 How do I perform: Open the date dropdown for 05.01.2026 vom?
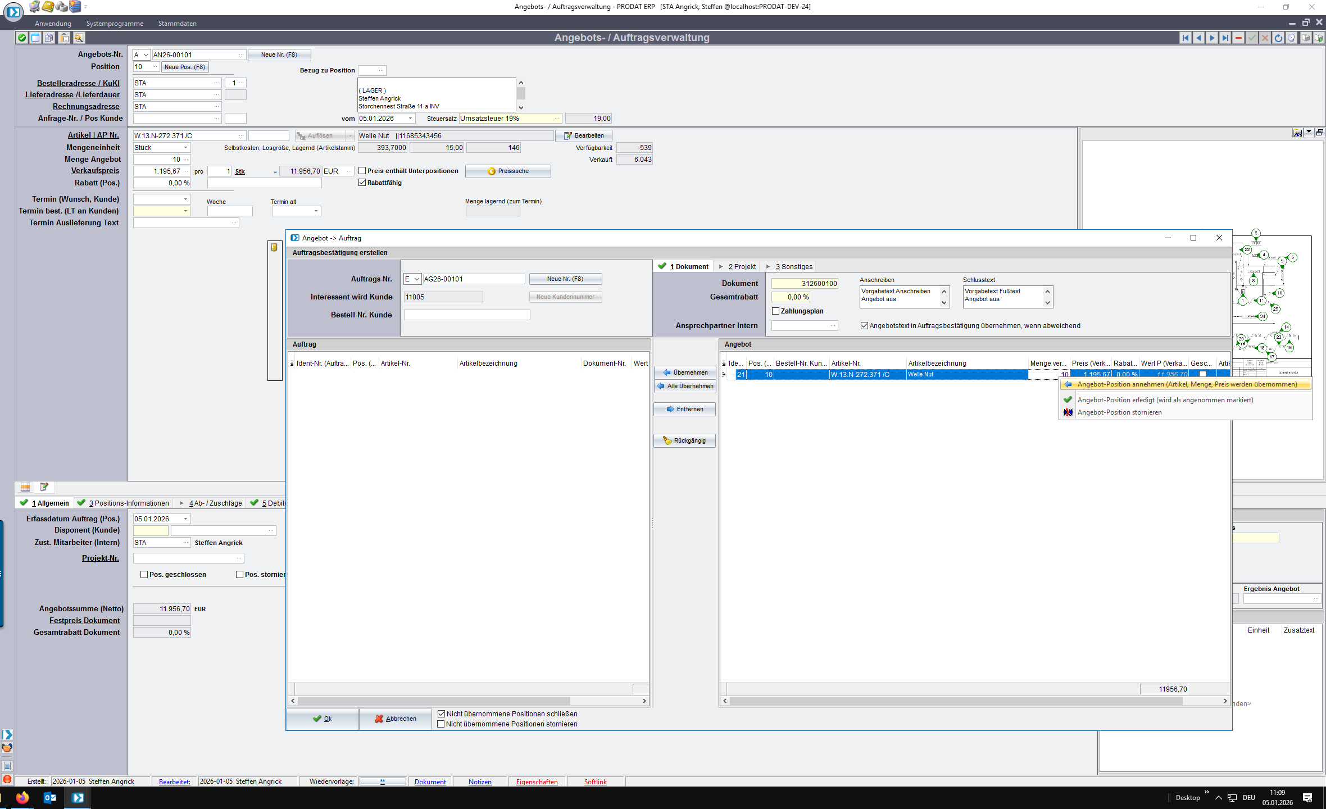[x=411, y=119]
